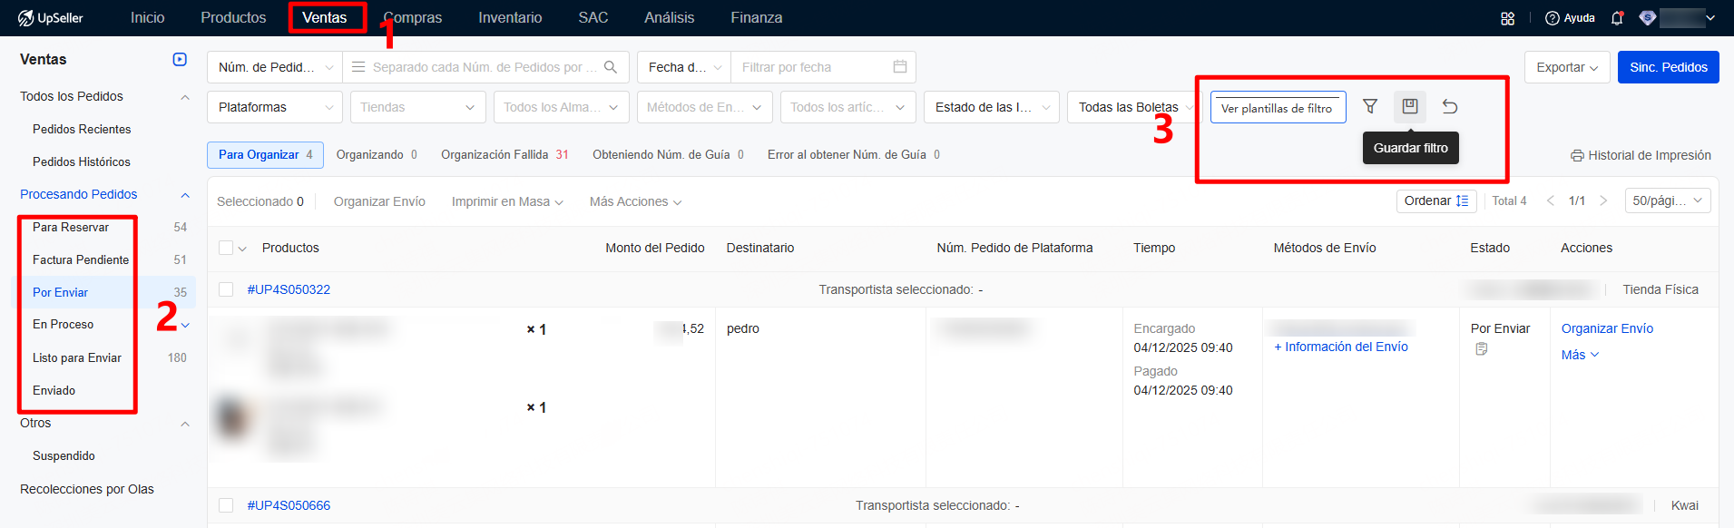Click the Guardar filtro save icon
This screenshot has height=528, width=1734.
point(1410,107)
